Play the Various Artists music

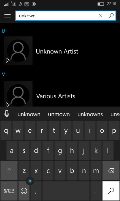pyautogui.click(x=8, y=105)
